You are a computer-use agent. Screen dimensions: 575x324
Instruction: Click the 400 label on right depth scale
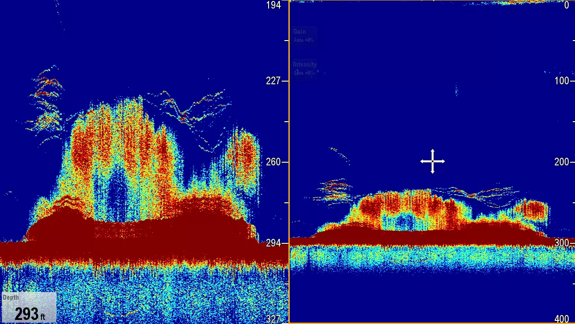point(562,319)
